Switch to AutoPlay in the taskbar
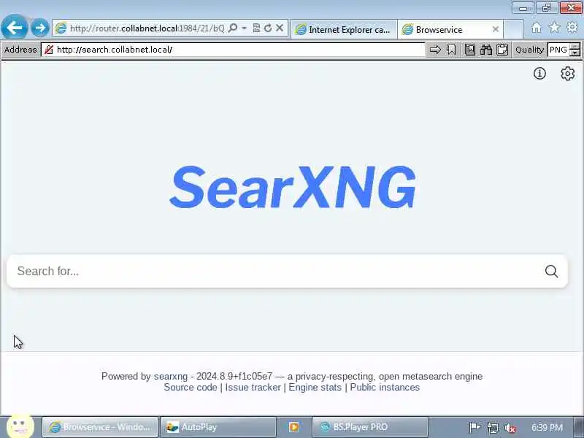 [x=218, y=427]
